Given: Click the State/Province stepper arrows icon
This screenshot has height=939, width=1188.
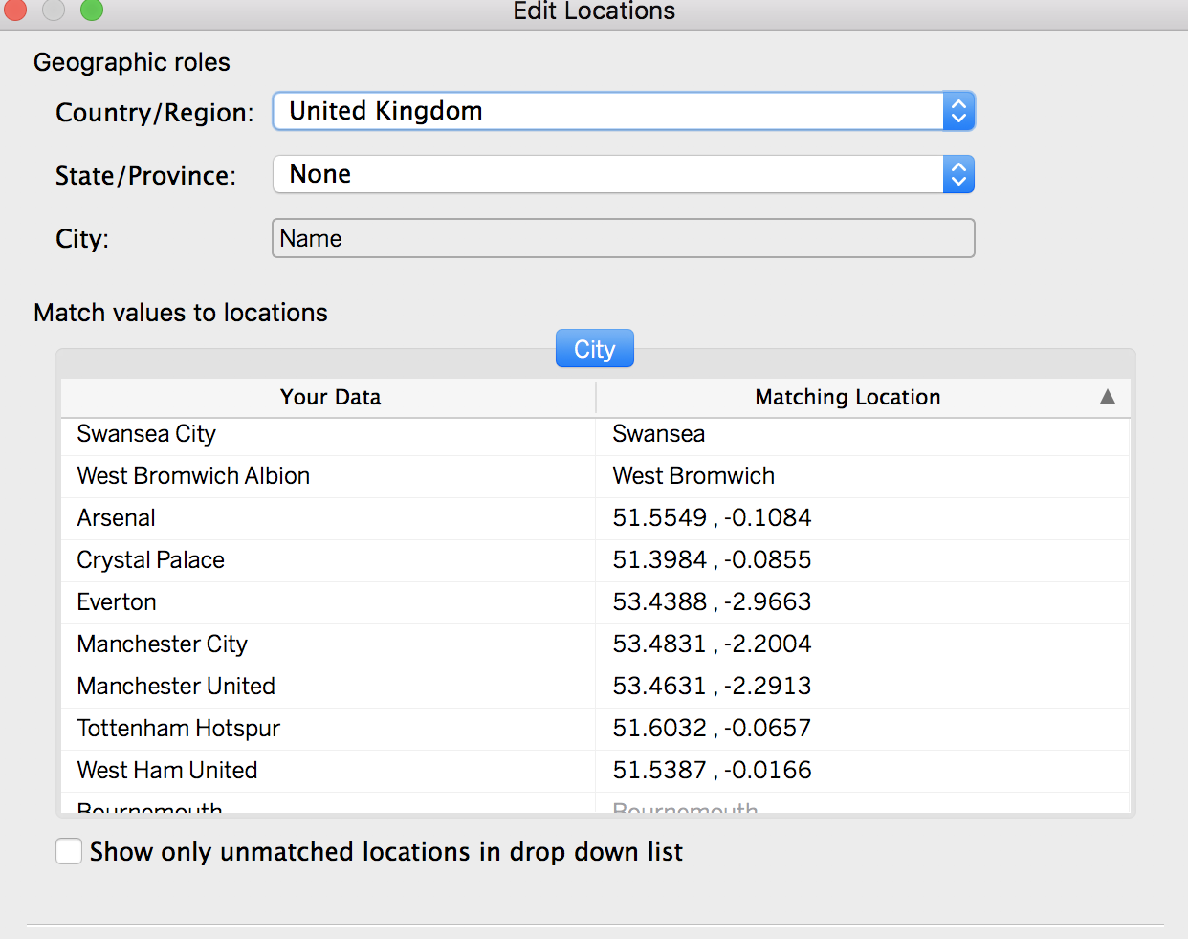Looking at the screenshot, I should click(x=958, y=175).
